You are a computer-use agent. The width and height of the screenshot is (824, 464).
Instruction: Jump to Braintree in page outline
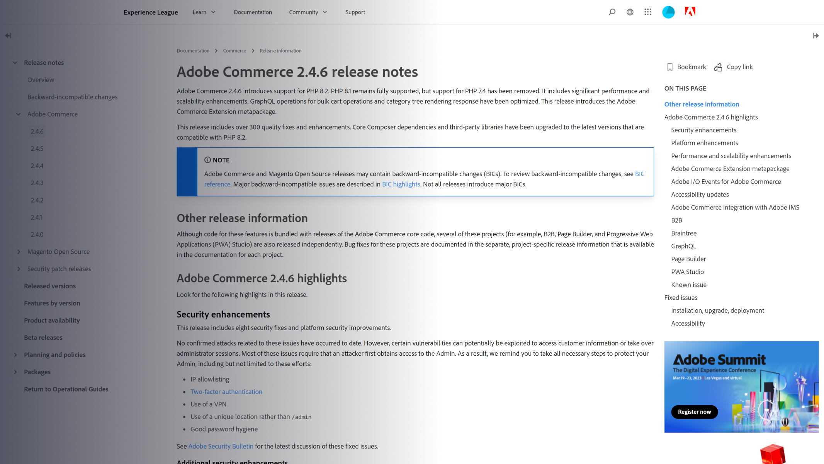click(x=684, y=233)
